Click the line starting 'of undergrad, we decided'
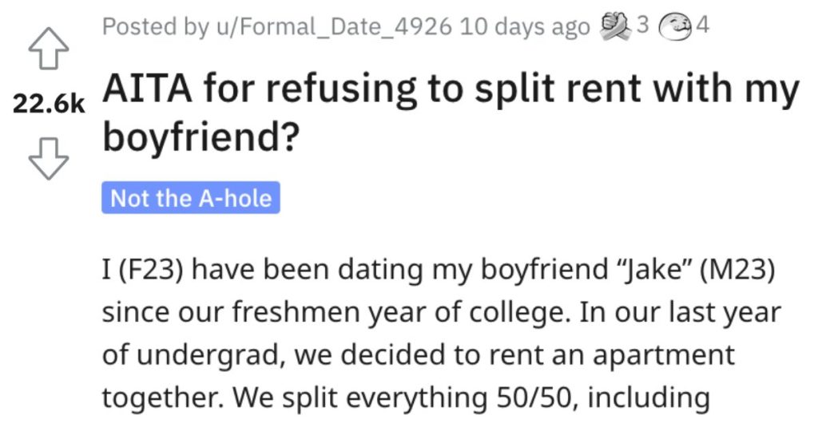Viewport: 818px width, 427px height. tap(419, 356)
